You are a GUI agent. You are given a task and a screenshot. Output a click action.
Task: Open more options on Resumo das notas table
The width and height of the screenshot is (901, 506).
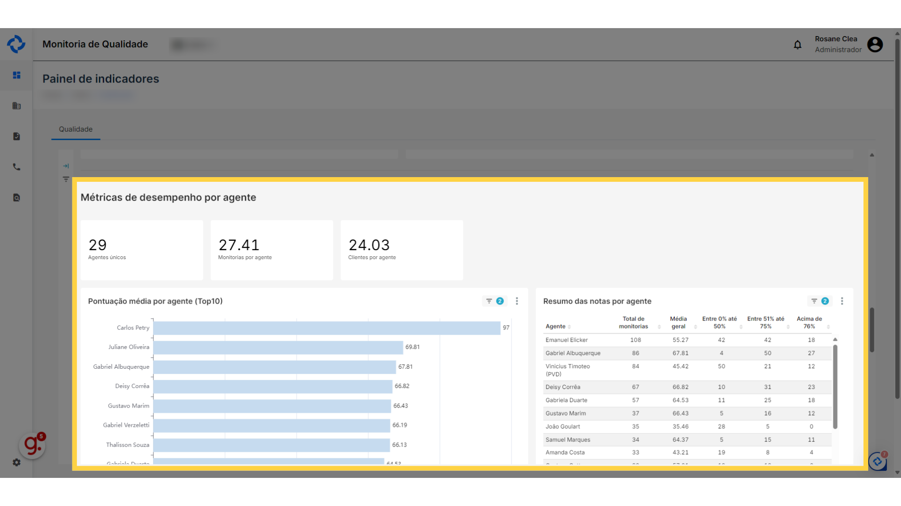842,301
